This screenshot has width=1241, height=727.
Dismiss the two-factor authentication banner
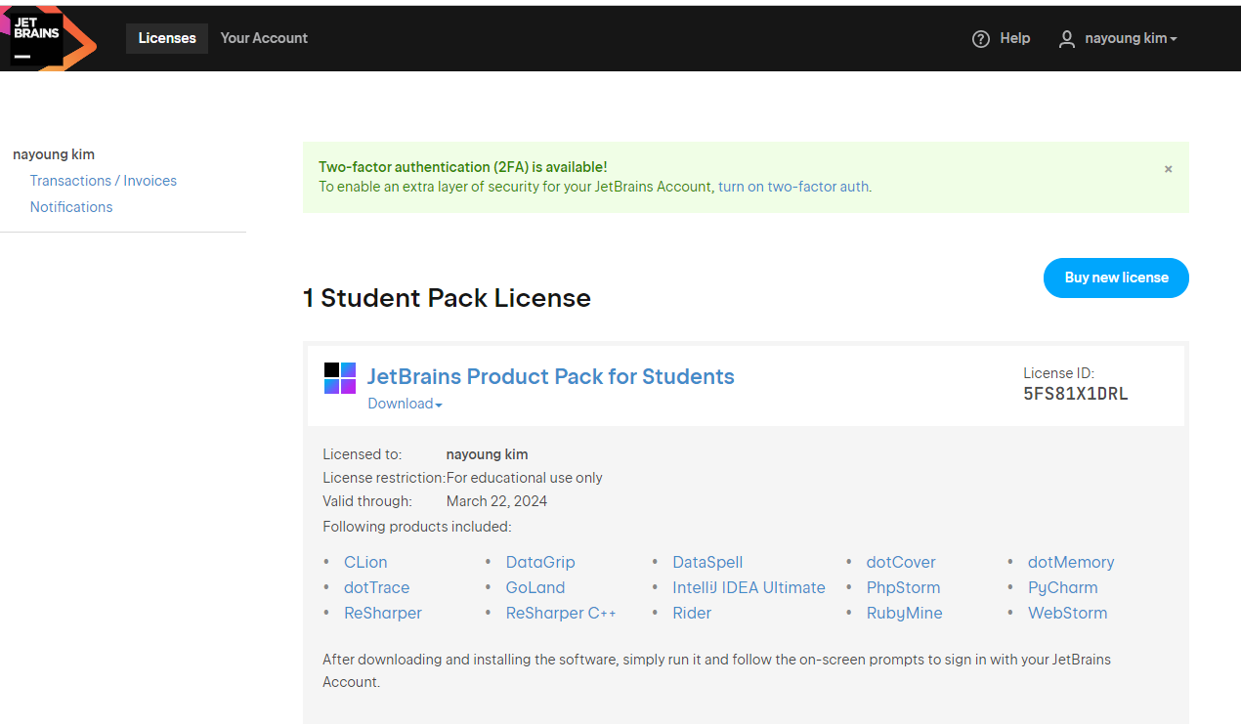pos(1168,169)
